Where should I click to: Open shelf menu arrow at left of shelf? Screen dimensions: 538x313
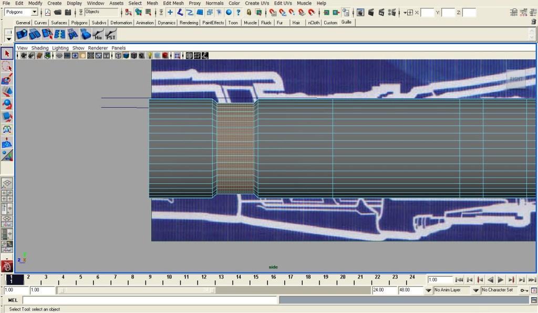click(x=8, y=39)
